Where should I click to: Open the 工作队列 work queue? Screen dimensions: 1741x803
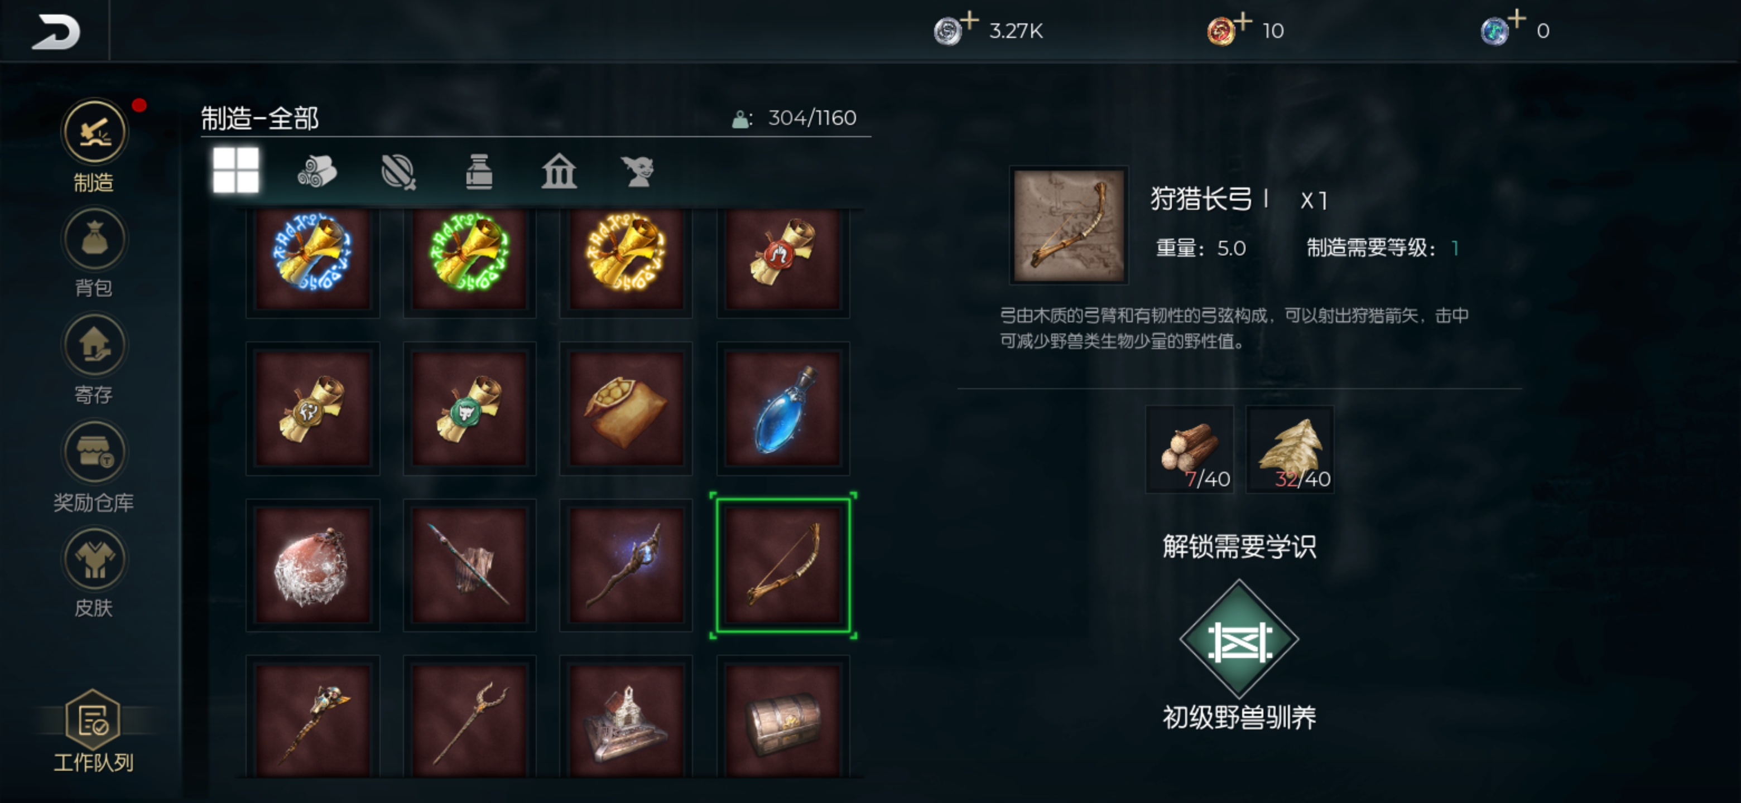(94, 731)
